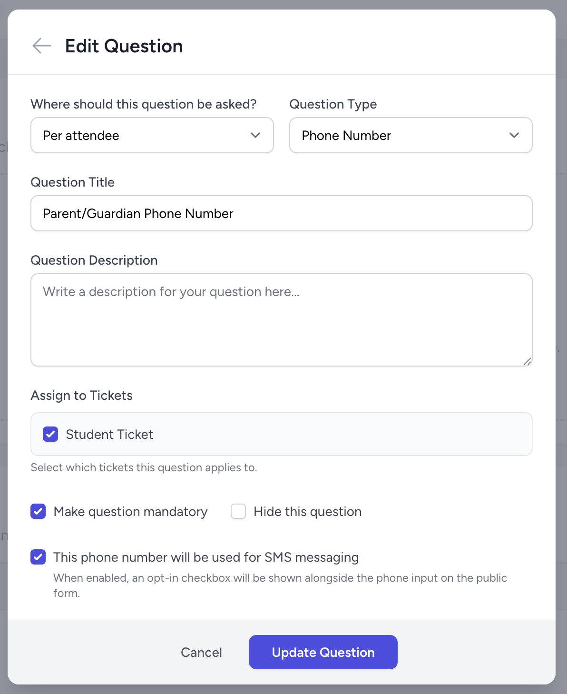Disable Make question mandatory
The image size is (567, 694).
38,511
